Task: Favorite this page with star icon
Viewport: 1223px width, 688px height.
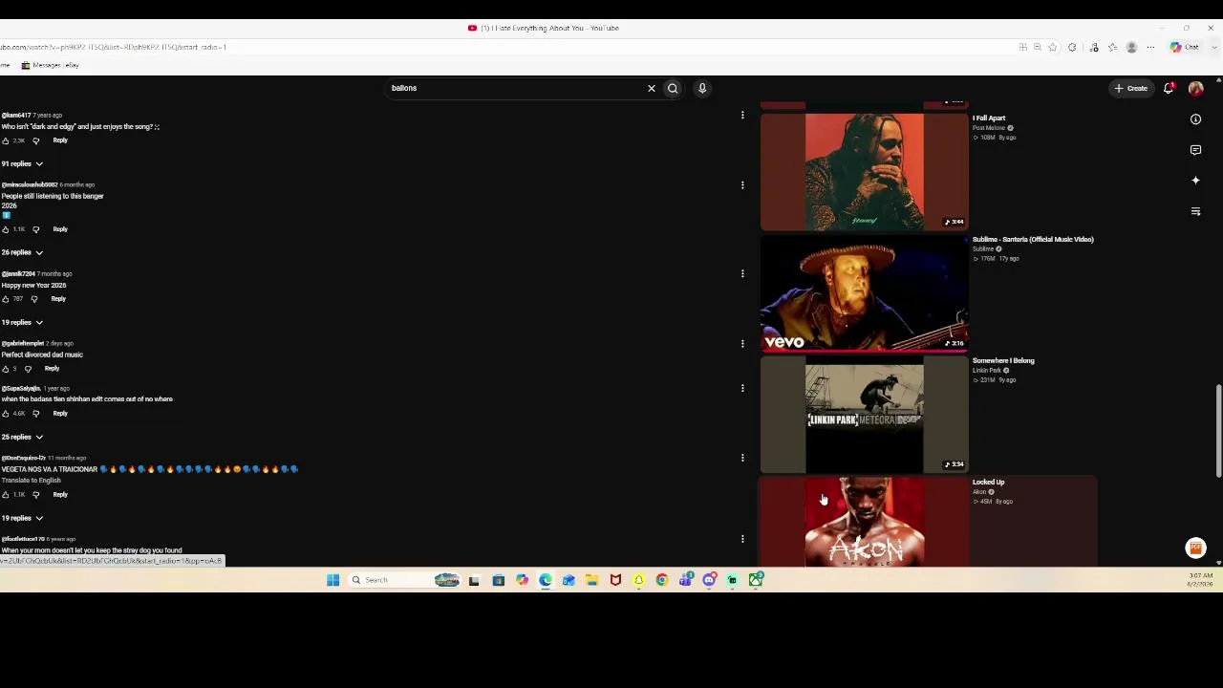Action: pyautogui.click(x=1053, y=47)
